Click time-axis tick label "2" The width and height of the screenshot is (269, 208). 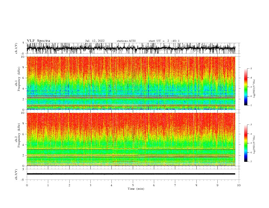pyautogui.click(x=69, y=185)
